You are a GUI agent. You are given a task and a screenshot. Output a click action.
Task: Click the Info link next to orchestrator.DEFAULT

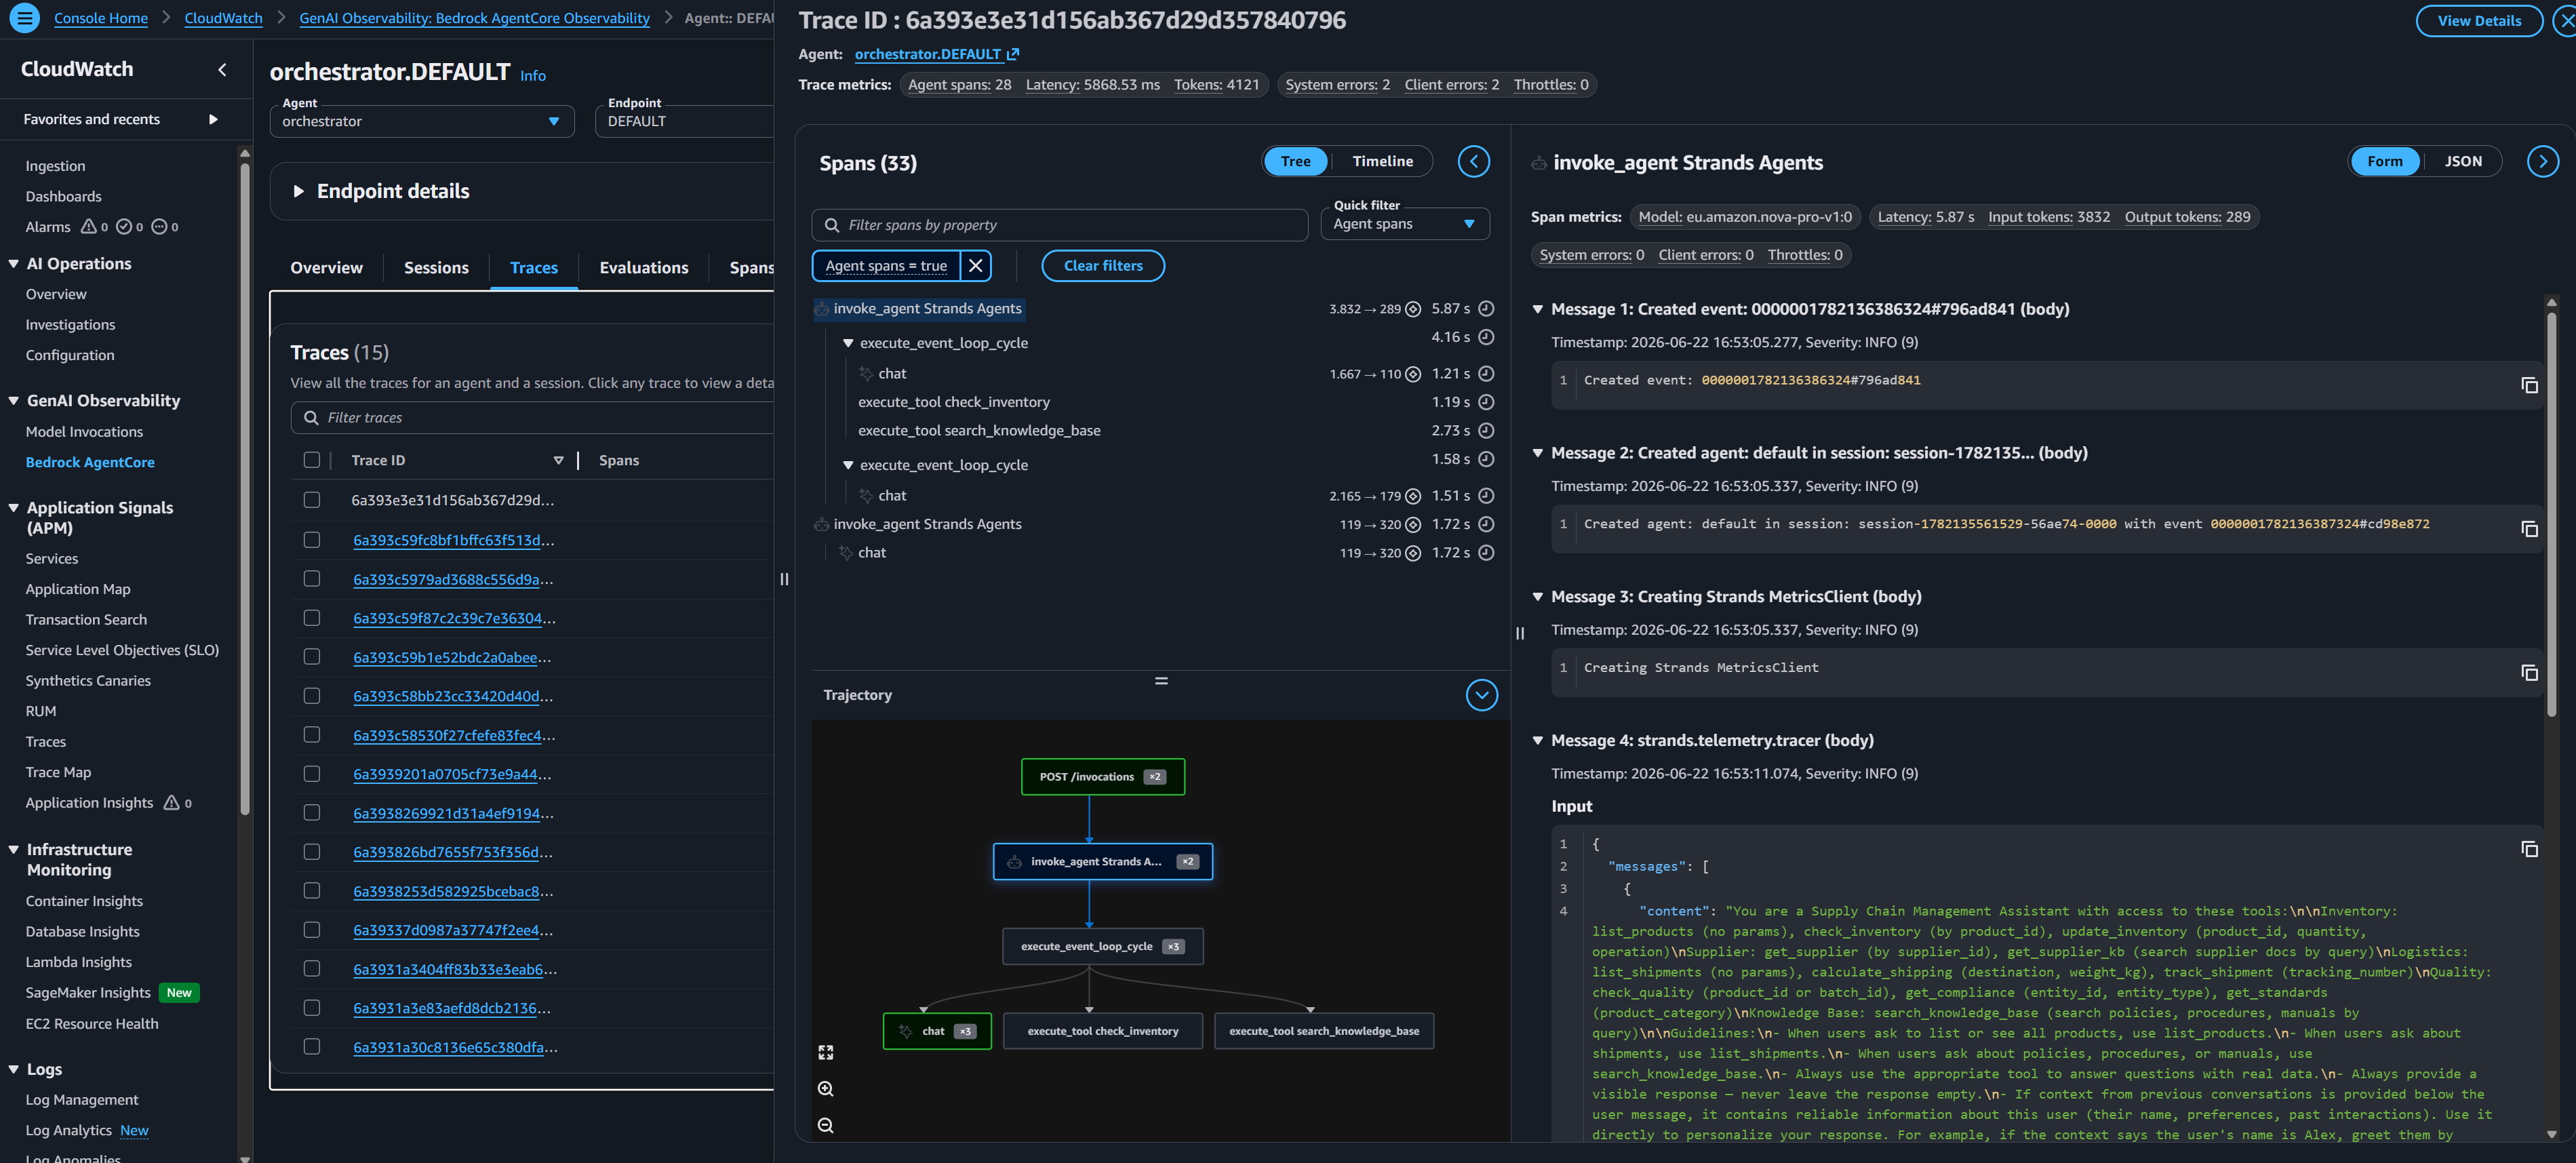pos(533,75)
